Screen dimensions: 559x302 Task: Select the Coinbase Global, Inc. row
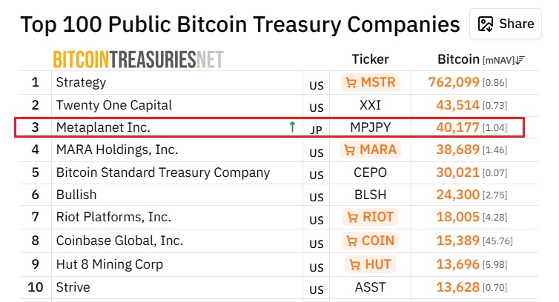[119, 241]
